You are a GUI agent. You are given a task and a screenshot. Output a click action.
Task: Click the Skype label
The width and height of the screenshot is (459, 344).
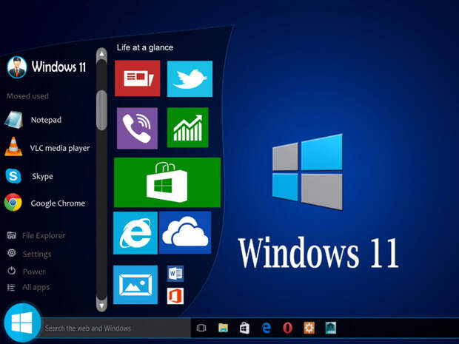[x=42, y=176]
